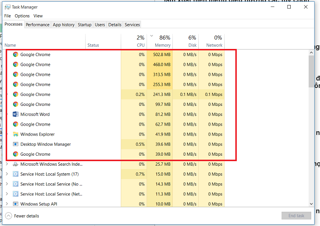
Task: Minimize the Task Manager window
Action: (272, 7)
